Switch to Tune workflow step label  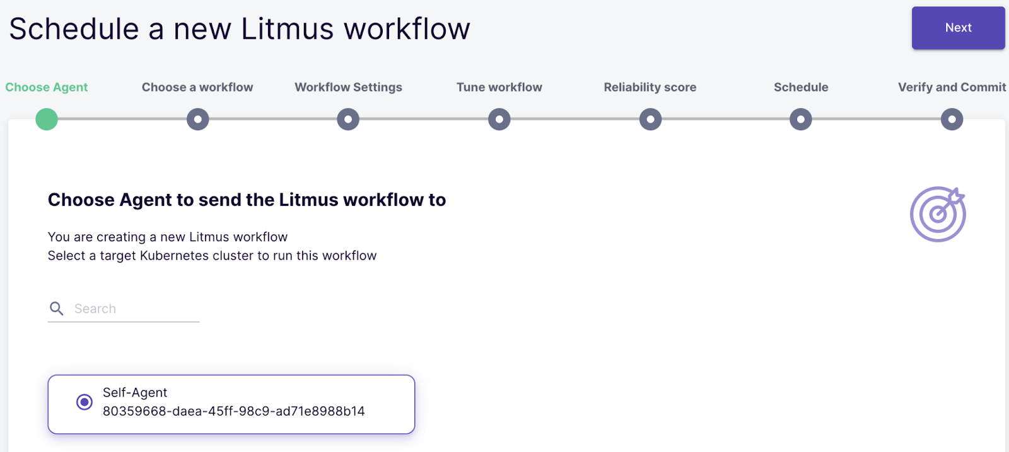(499, 88)
